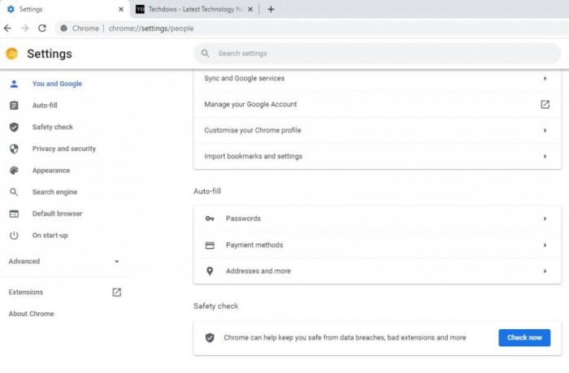Image resolution: width=569 pixels, height=373 pixels.
Task: Open About Chrome in the sidebar
Action: pos(31,314)
